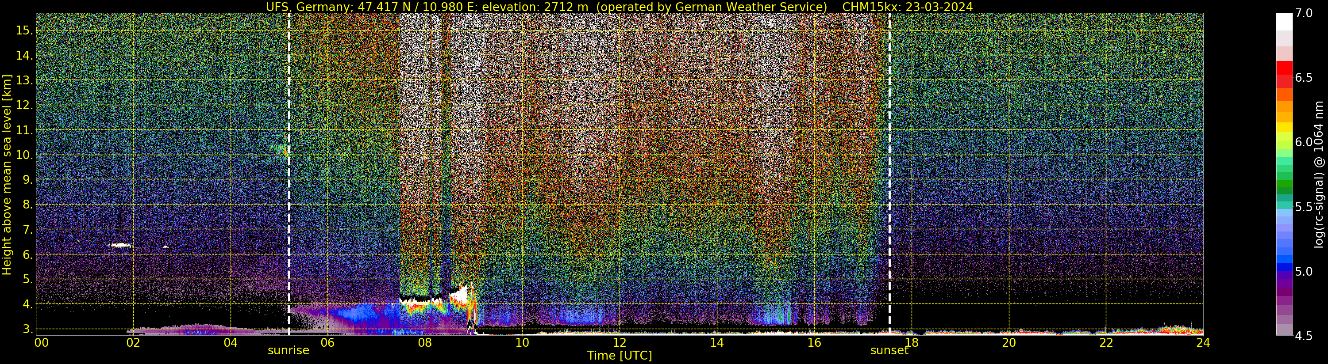
Task: Click time axis tick label '06'
Action: (x=327, y=343)
